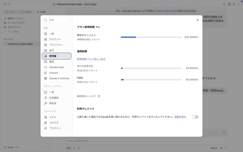Click the すべてのモデル usage bar
243x152 pixels.
[151, 68]
